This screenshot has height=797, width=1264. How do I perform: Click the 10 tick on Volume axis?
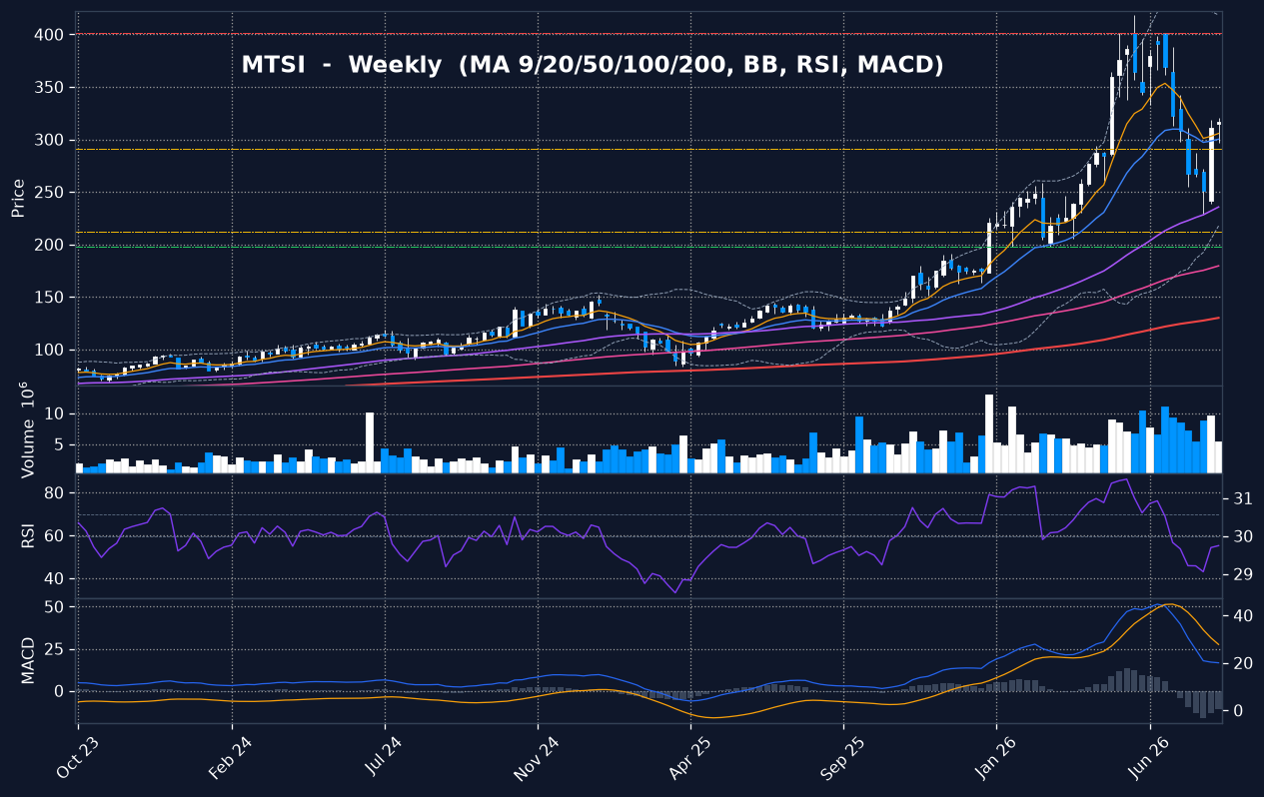tap(55, 413)
